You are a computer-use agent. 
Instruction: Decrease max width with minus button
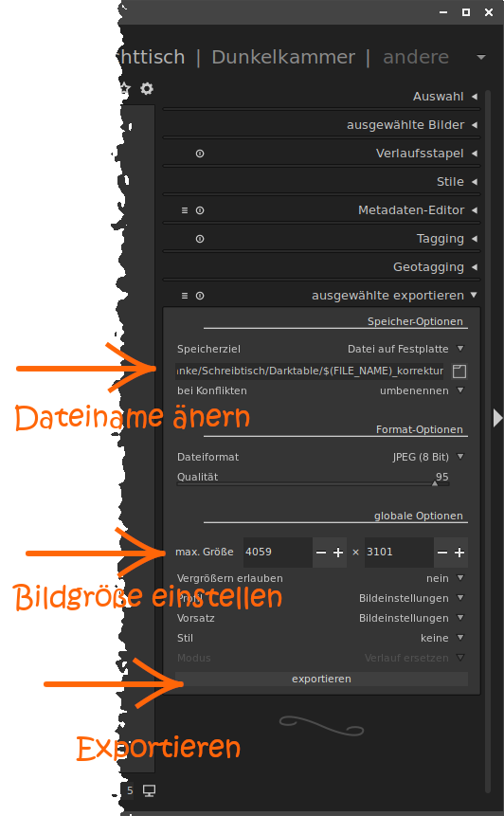tap(321, 553)
